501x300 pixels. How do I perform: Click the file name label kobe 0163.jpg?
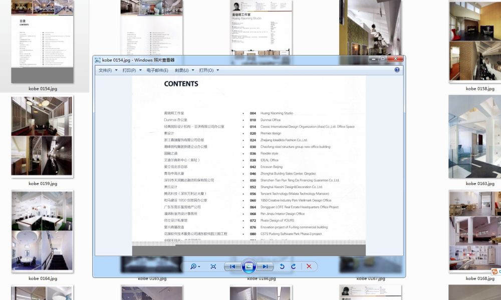[480, 183]
